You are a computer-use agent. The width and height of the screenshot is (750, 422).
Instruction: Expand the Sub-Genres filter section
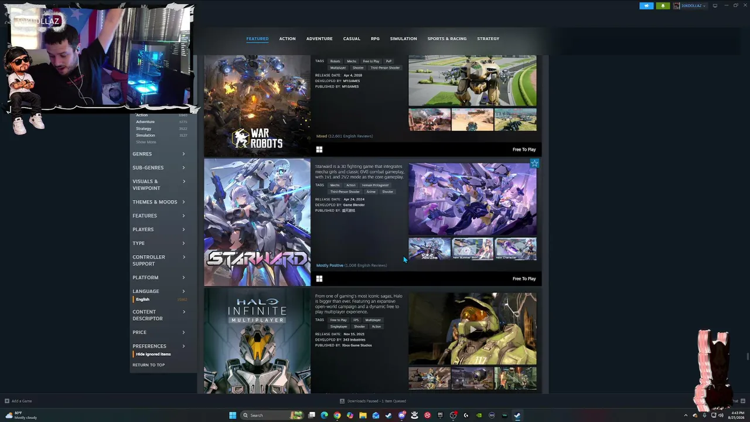click(159, 168)
